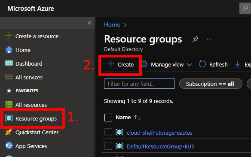Image resolution: width=251 pixels, height=157 pixels.
Task: Open App Services in the sidebar
Action: coord(31,146)
